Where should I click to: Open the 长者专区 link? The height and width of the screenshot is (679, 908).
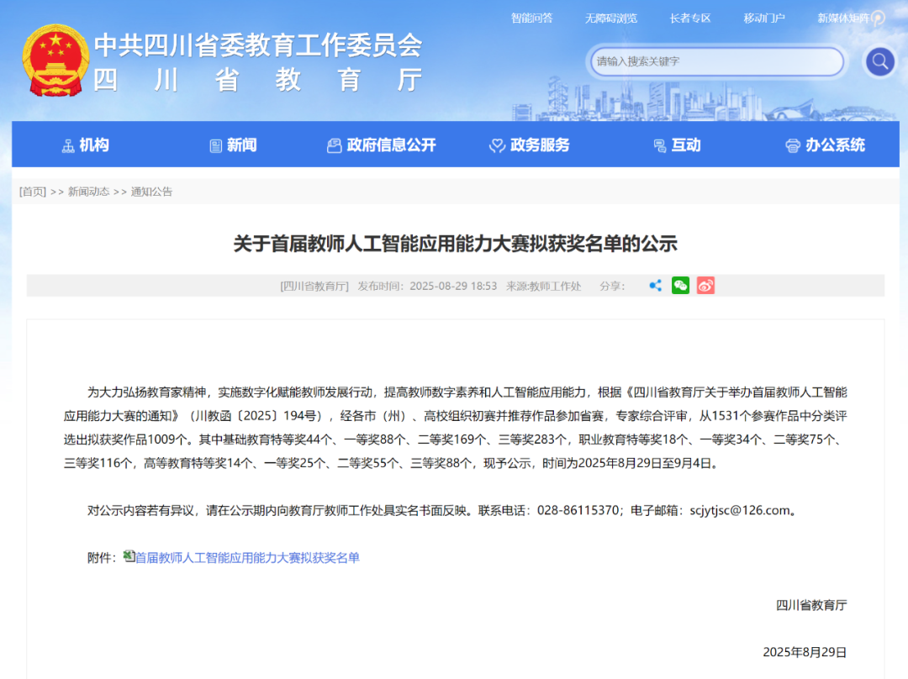click(x=690, y=18)
